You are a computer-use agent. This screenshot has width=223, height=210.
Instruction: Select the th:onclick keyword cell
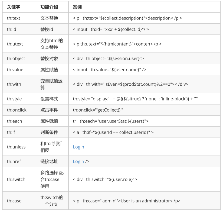coord(17,110)
